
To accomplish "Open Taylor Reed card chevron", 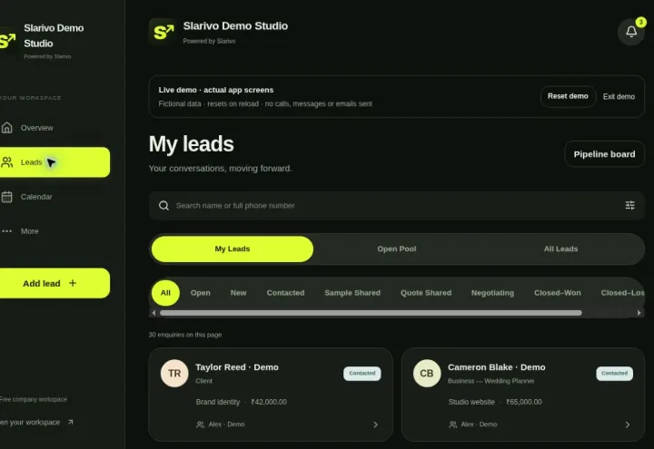I will coord(375,425).
